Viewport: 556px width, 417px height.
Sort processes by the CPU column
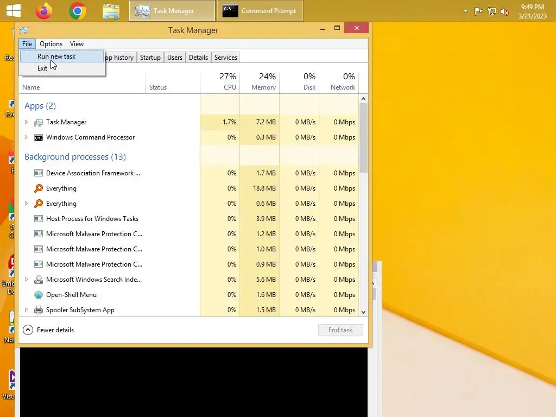[220, 83]
